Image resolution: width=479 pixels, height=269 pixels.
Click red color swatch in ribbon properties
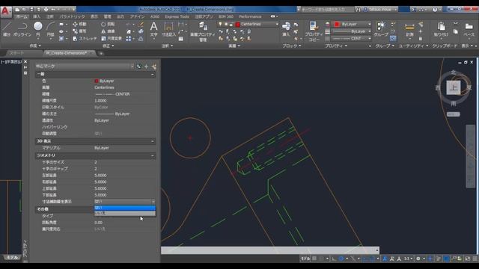tap(337, 24)
